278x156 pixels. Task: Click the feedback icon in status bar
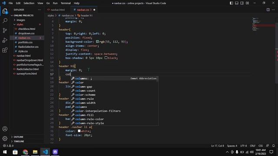(x=268, y=146)
